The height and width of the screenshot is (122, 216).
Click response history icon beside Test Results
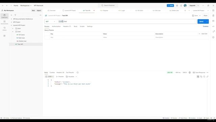click(78, 73)
